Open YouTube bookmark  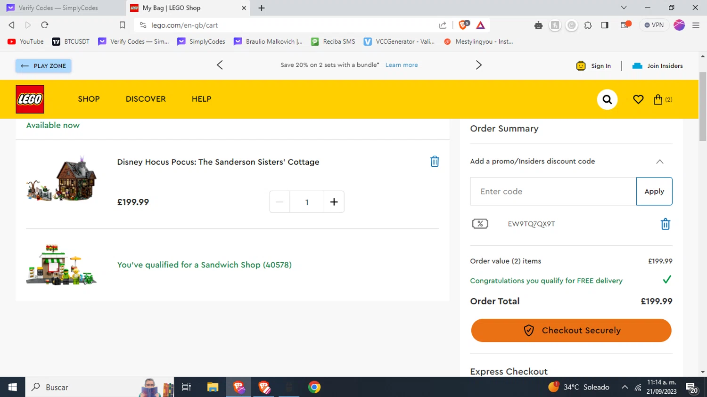[26, 41]
